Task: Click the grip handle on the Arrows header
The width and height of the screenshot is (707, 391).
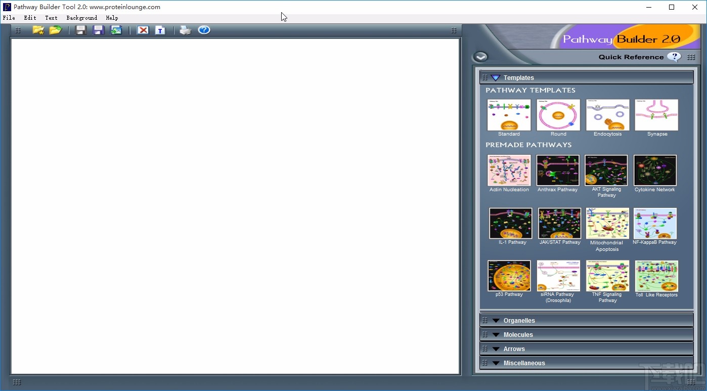Action: pyautogui.click(x=484, y=349)
